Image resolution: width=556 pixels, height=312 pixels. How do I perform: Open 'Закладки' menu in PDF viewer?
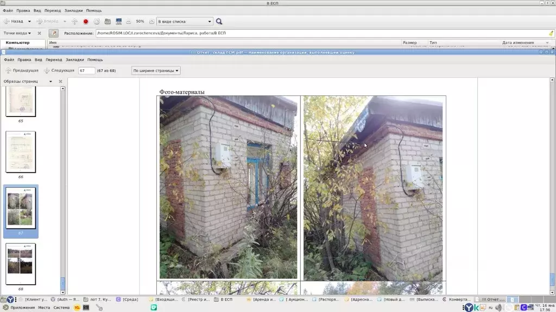tap(75, 60)
